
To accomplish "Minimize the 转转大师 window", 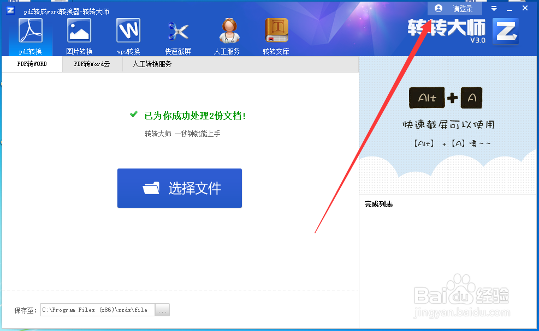I will pyautogui.click(x=510, y=9).
